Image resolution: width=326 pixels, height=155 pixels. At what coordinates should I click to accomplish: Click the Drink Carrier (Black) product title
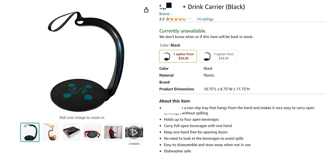point(216,7)
